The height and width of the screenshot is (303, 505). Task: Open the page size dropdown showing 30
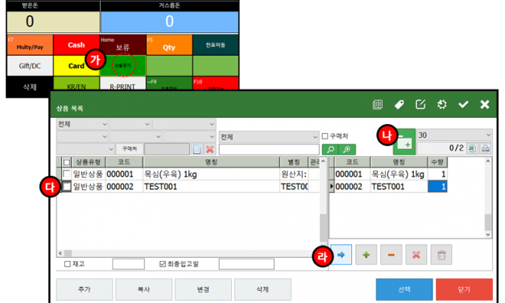tap(454, 135)
